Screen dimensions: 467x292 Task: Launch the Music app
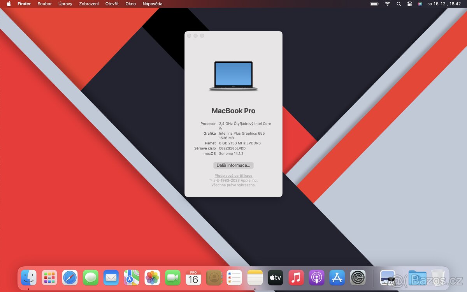296,278
